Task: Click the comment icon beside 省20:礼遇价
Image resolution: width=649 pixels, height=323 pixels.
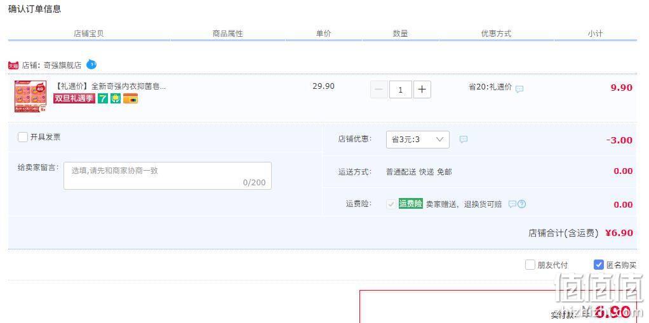Action: (519, 88)
